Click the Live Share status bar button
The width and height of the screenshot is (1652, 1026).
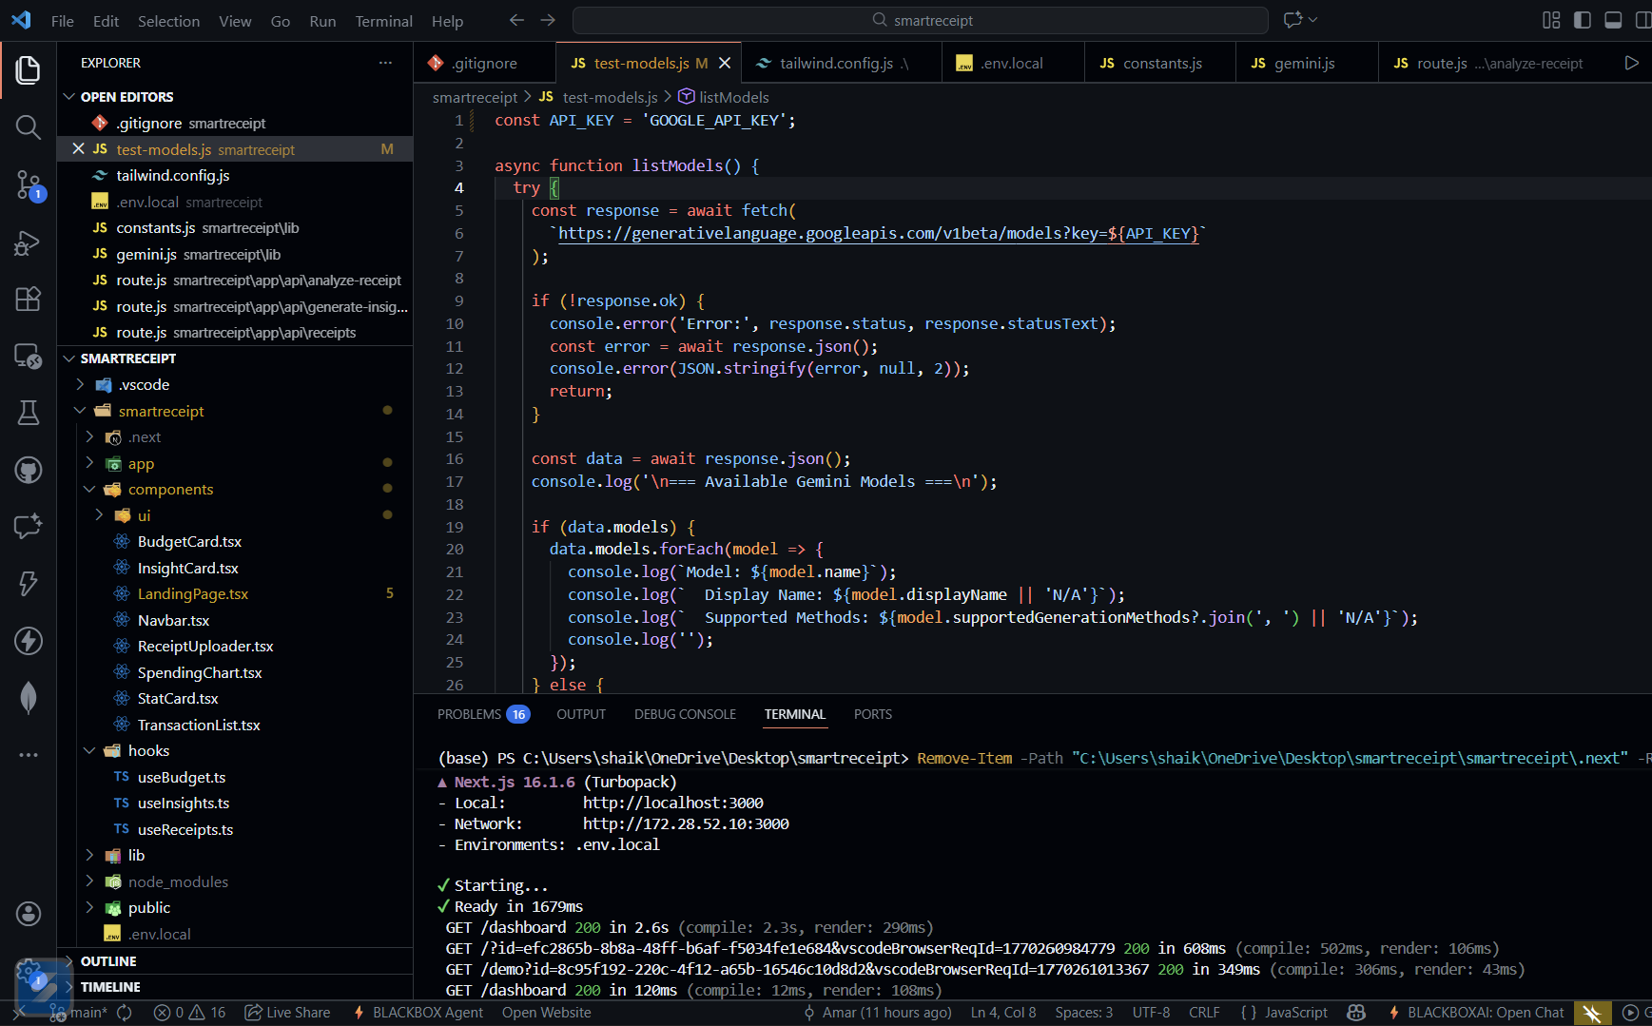click(287, 1013)
